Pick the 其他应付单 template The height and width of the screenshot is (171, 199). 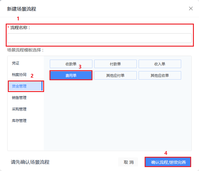coord(115,75)
